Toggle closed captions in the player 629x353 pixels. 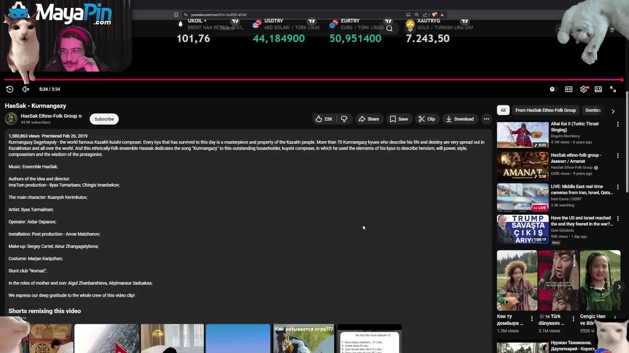569,89
